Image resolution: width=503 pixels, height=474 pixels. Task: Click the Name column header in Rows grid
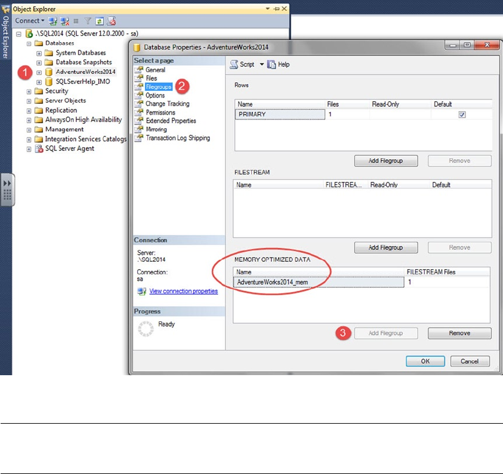tap(280, 104)
